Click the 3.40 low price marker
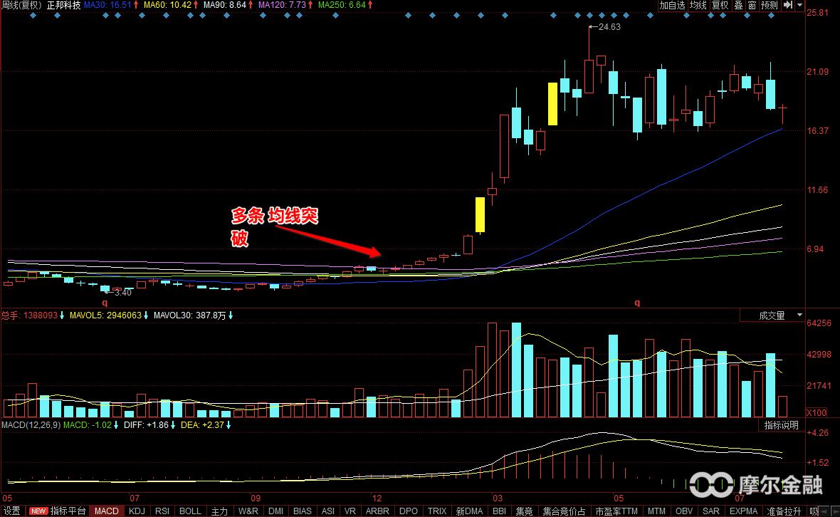This screenshot has height=517, width=840. (x=122, y=293)
